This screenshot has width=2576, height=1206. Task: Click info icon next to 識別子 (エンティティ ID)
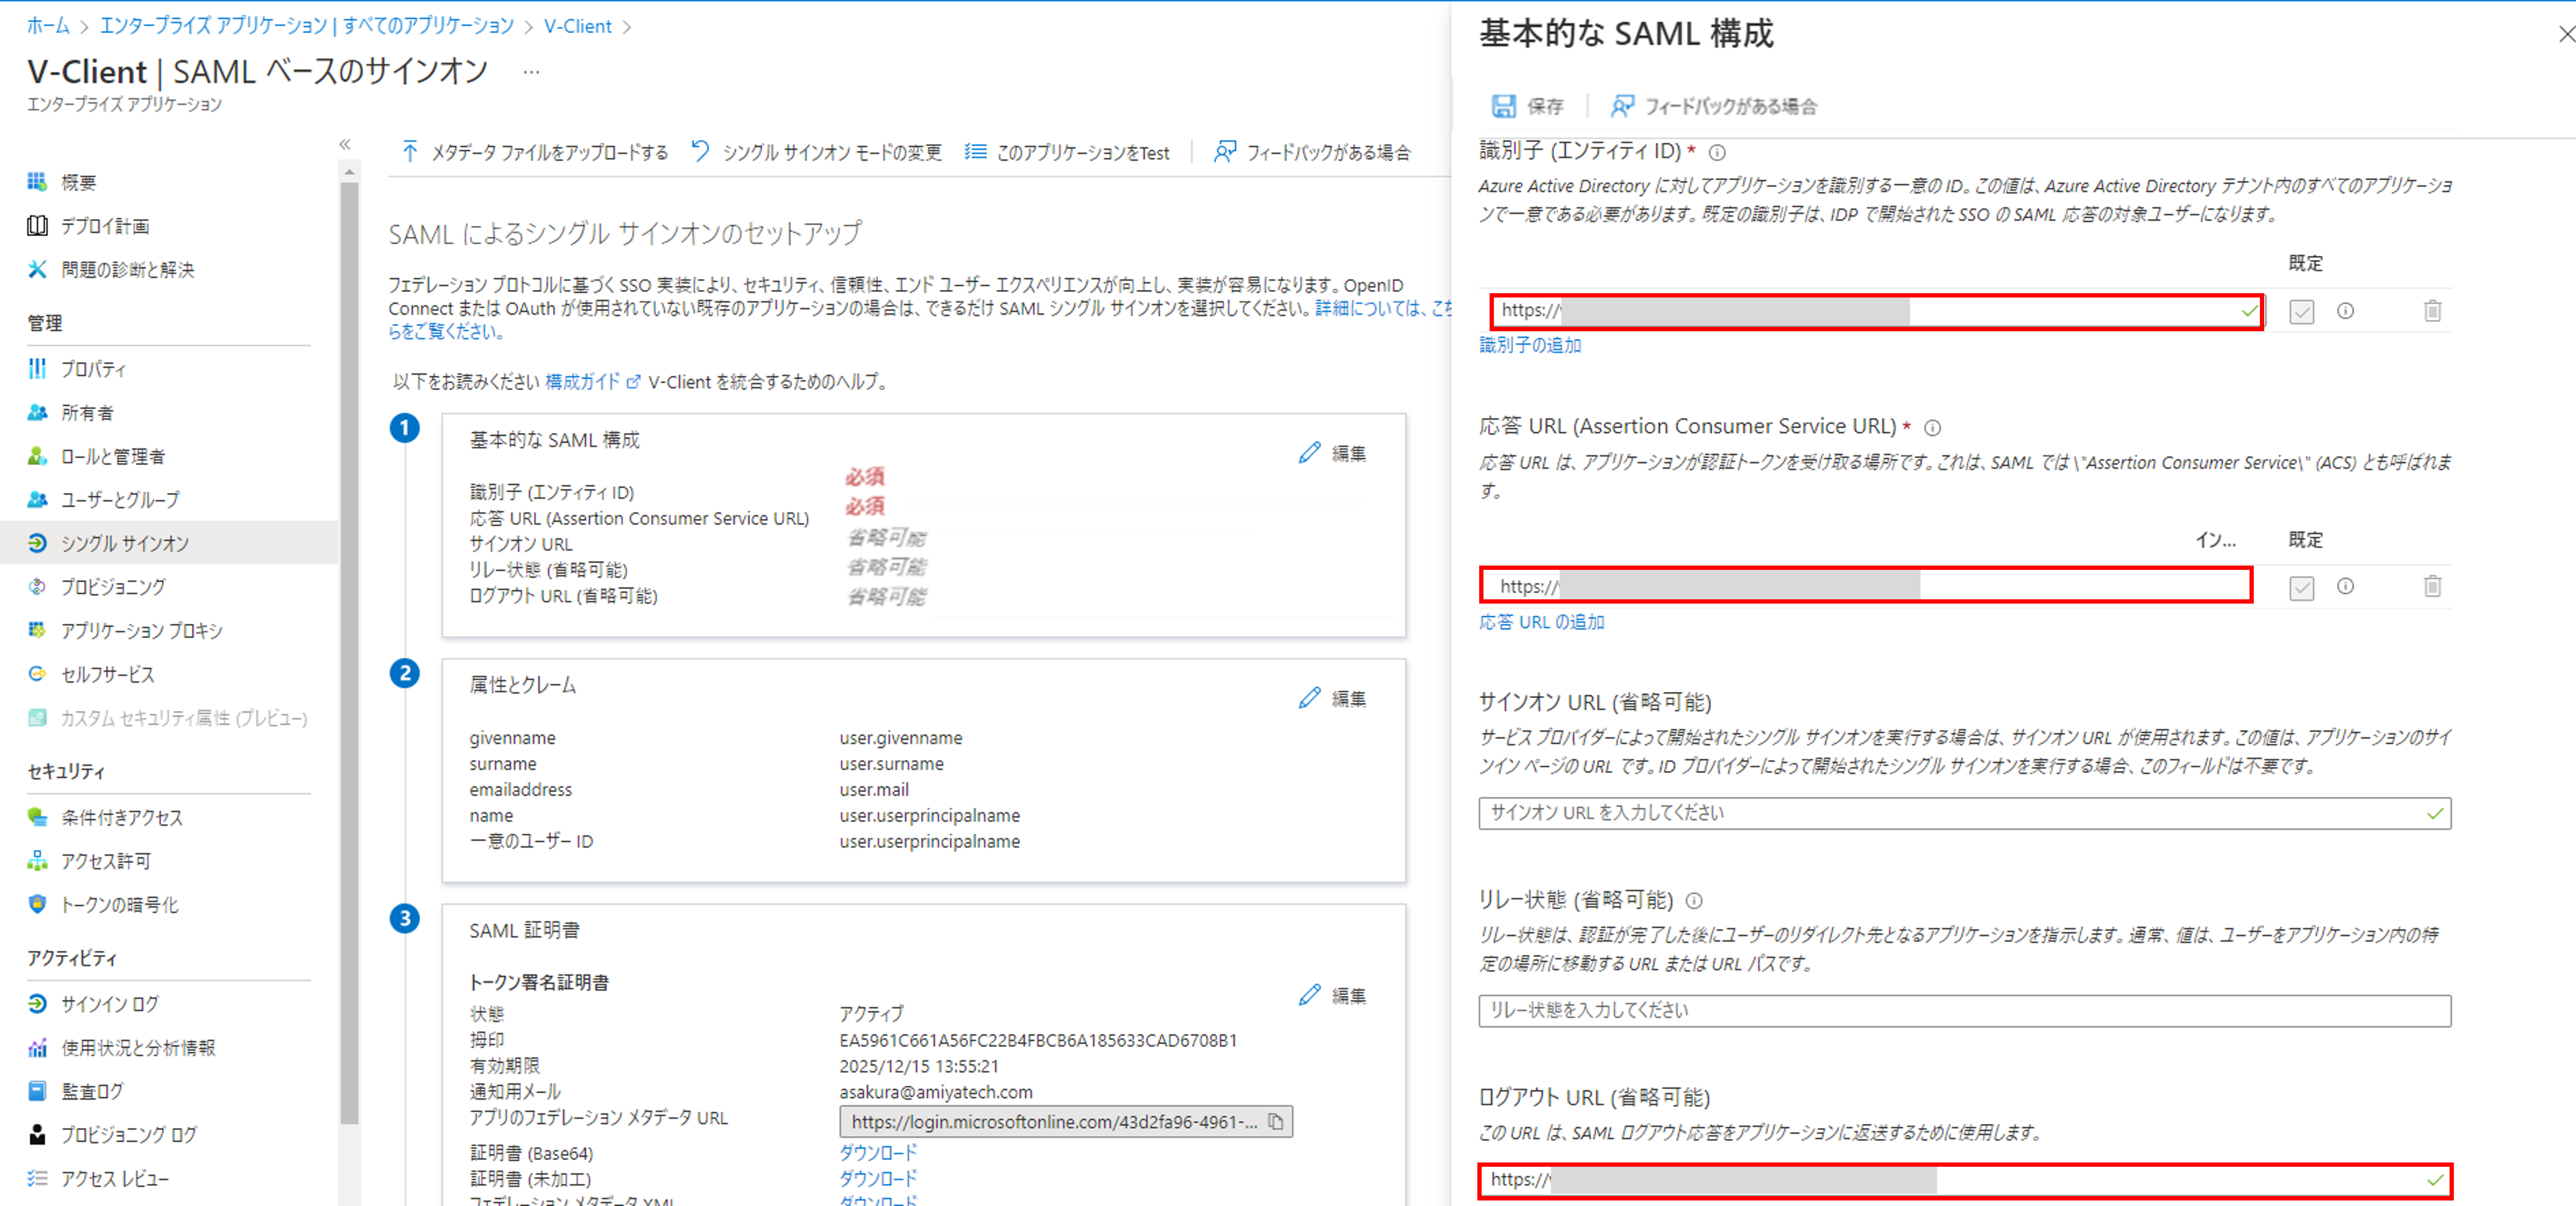pos(1717,152)
